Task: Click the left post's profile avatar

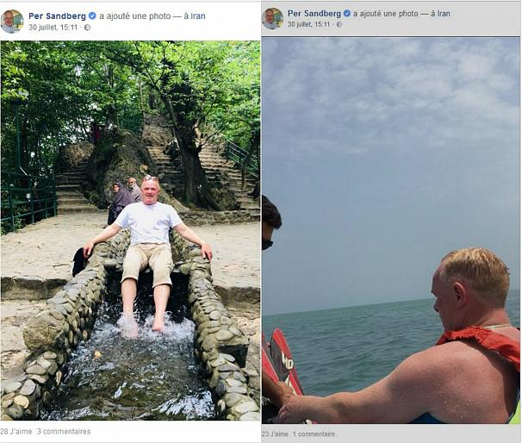Action: [x=12, y=20]
